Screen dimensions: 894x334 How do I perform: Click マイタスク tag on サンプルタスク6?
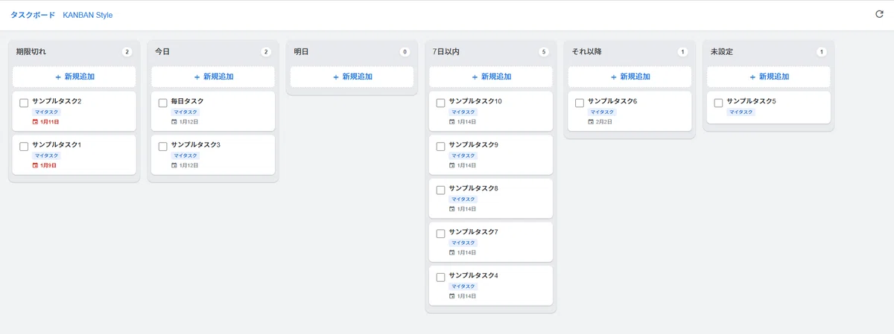pos(602,112)
